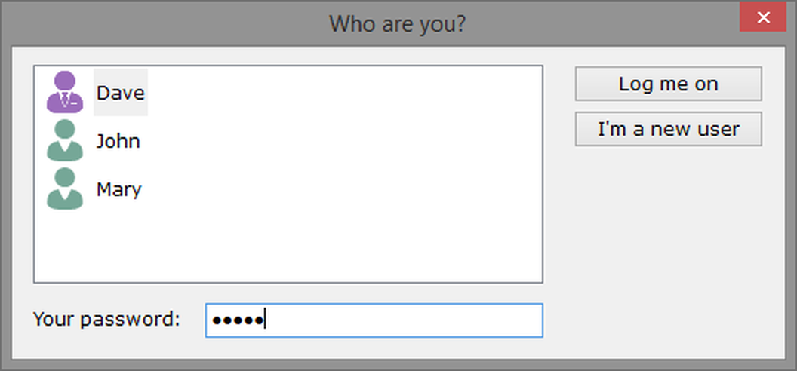Click John's green user avatar icon
Image resolution: width=797 pixels, height=371 pixels.
coord(65,140)
